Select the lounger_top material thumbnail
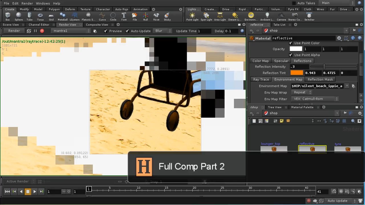The image size is (365, 205). (x=274, y=149)
